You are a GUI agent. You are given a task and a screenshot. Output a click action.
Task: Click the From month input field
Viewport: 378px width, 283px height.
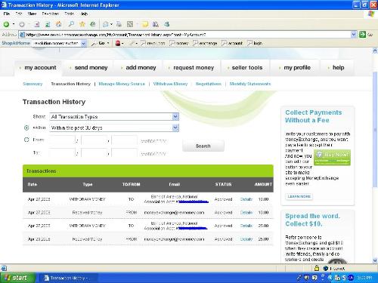(62, 140)
